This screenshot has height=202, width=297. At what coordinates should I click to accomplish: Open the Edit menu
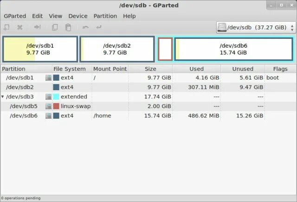click(x=37, y=16)
